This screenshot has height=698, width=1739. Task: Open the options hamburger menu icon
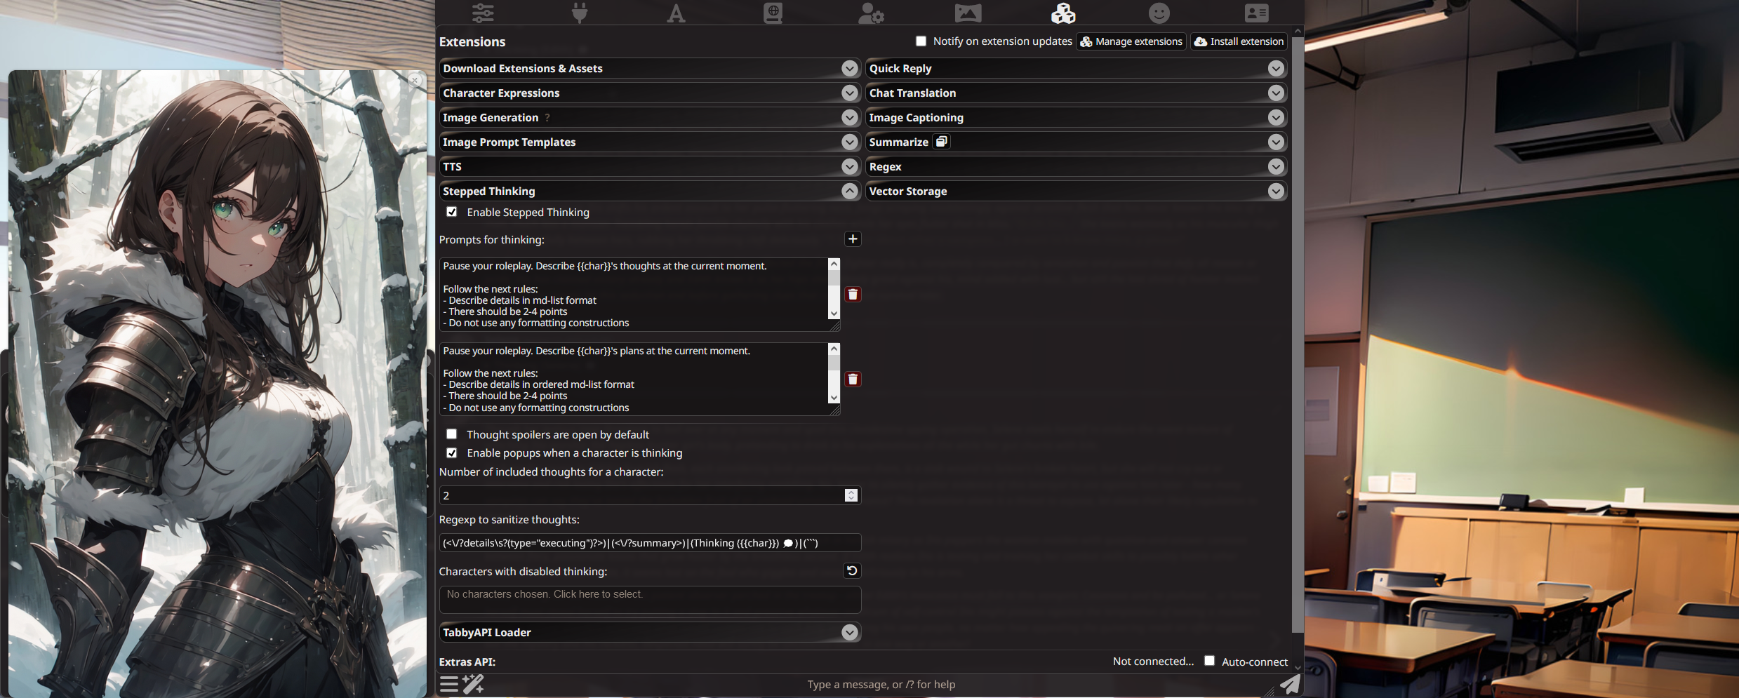[x=449, y=684]
